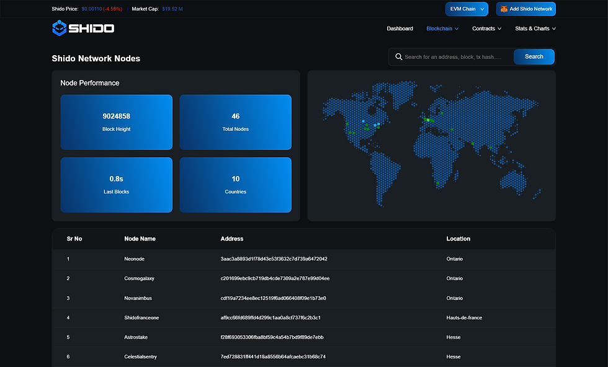Click the Novanimbus node name
The image size is (608, 367).
pos(138,298)
